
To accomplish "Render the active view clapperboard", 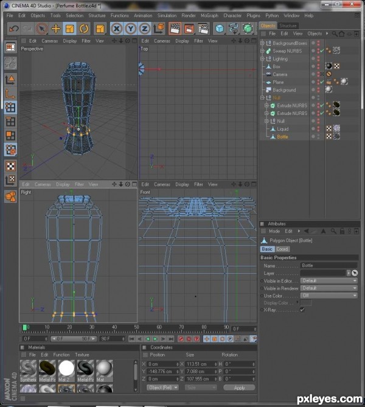I will click(x=175, y=29).
